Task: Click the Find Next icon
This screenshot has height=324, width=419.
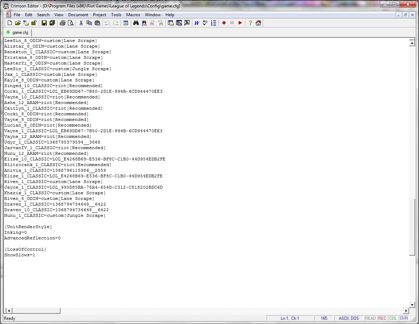Action: click(152, 23)
